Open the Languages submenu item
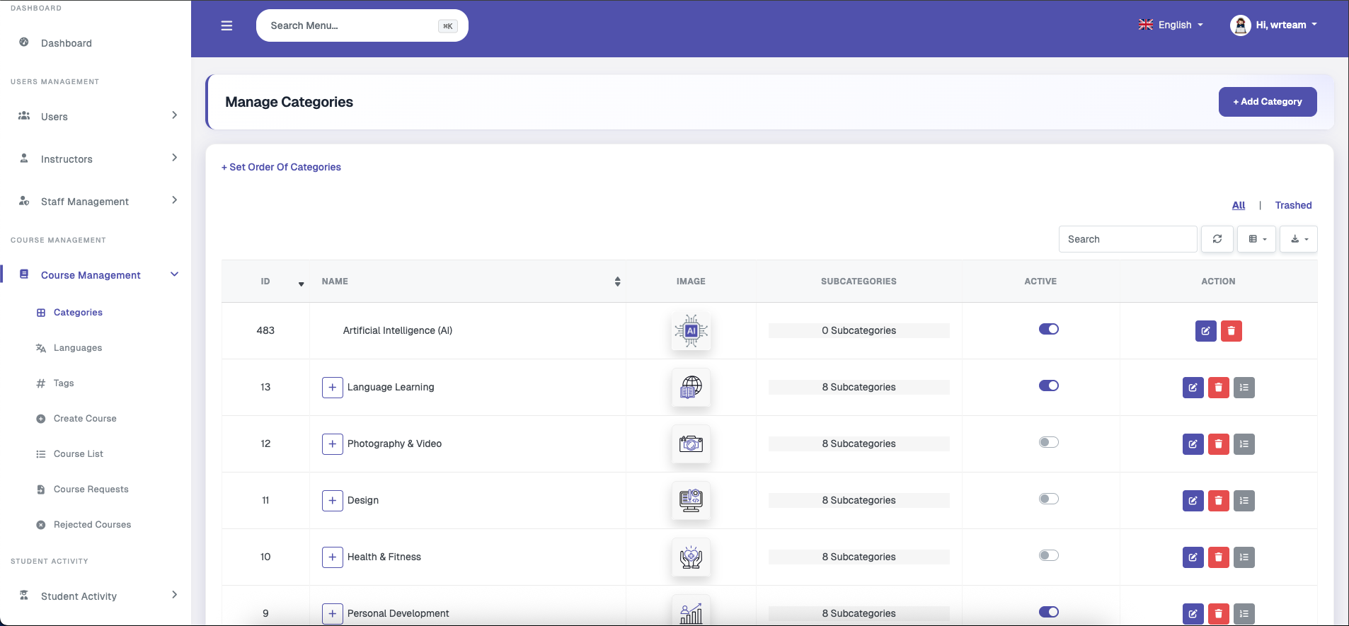Viewport: 1349px width, 626px height. (x=78, y=348)
